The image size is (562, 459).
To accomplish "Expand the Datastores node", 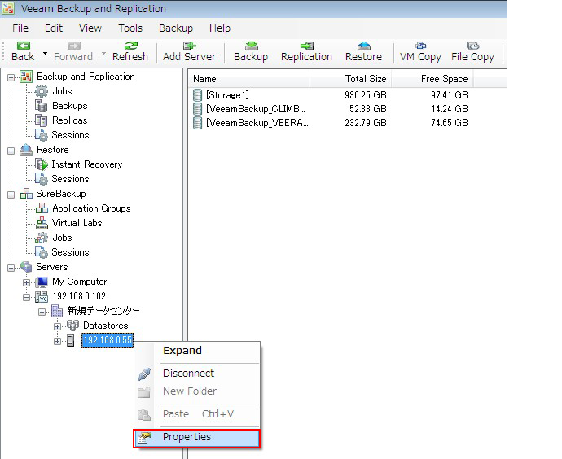I will tap(57, 327).
